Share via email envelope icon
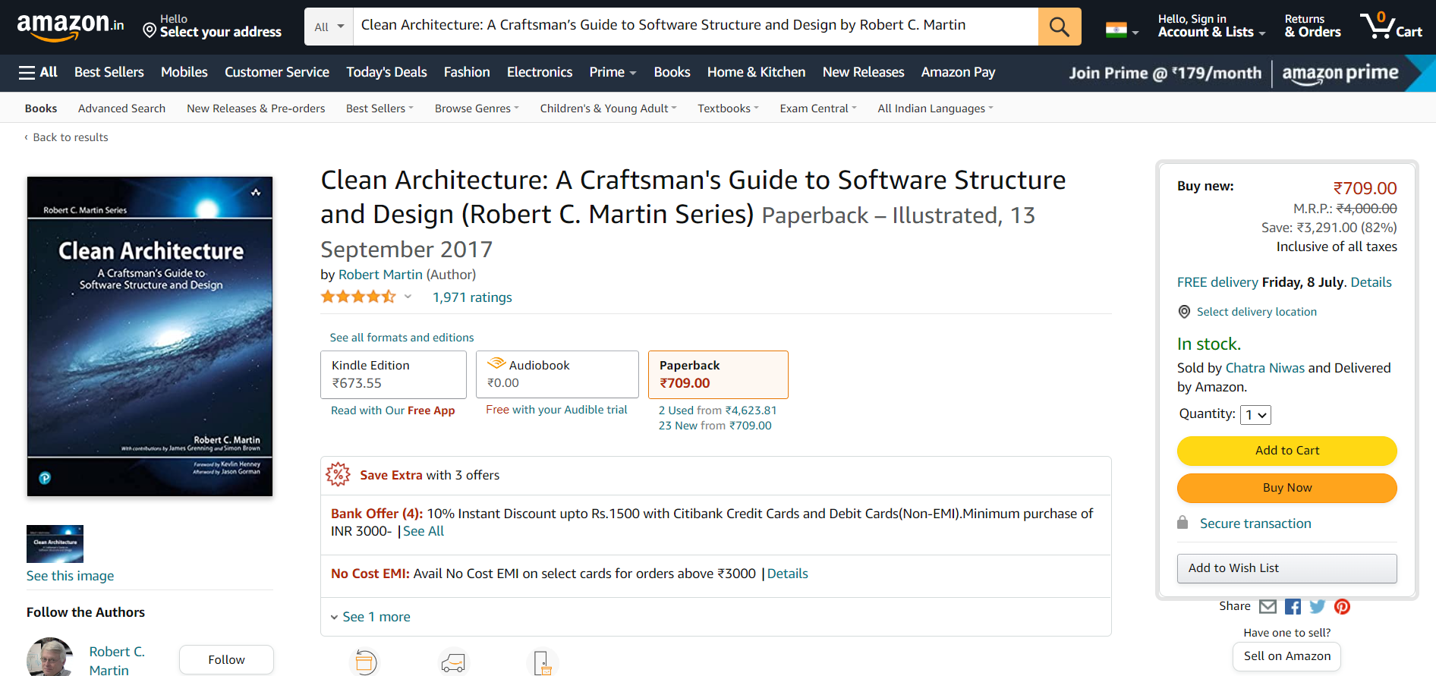 point(1268,606)
